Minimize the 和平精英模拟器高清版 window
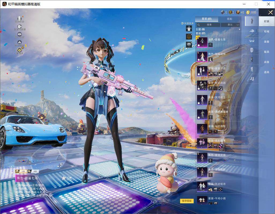The width and height of the screenshot is (275, 214). (244, 4)
